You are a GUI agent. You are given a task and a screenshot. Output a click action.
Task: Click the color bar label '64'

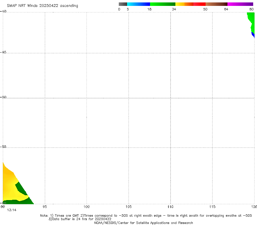pyautogui.click(x=226, y=9)
